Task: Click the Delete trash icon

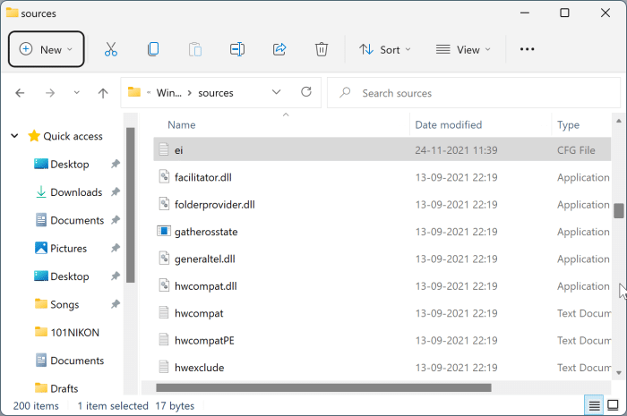Action: 322,49
